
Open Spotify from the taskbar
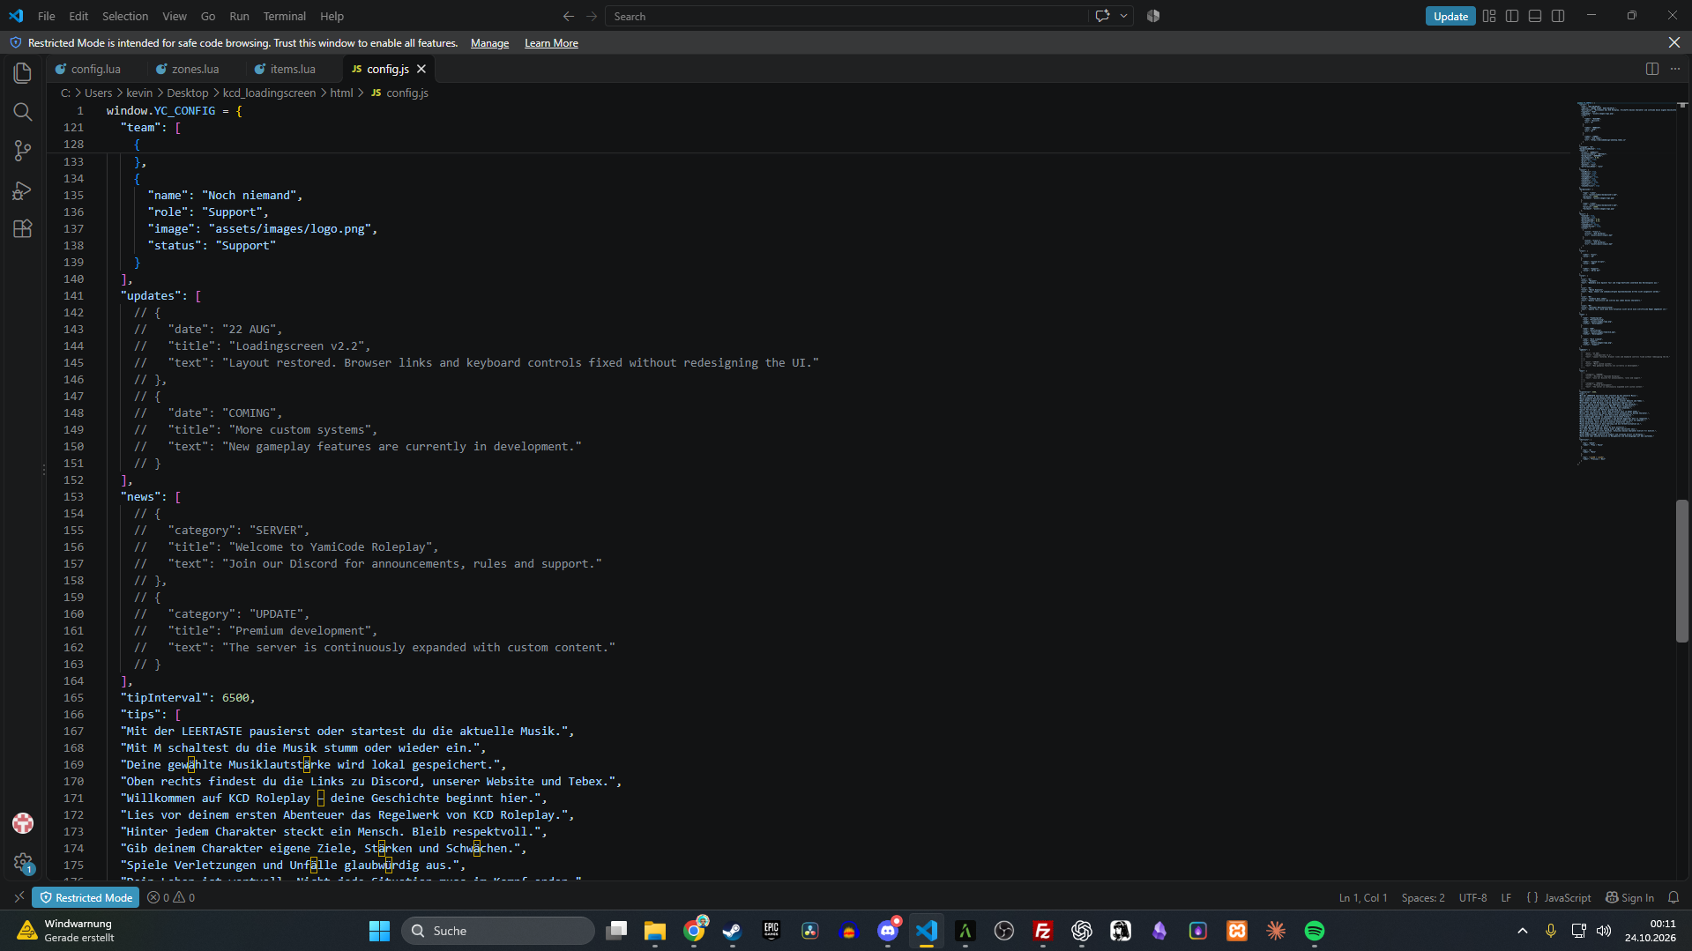click(x=1315, y=931)
